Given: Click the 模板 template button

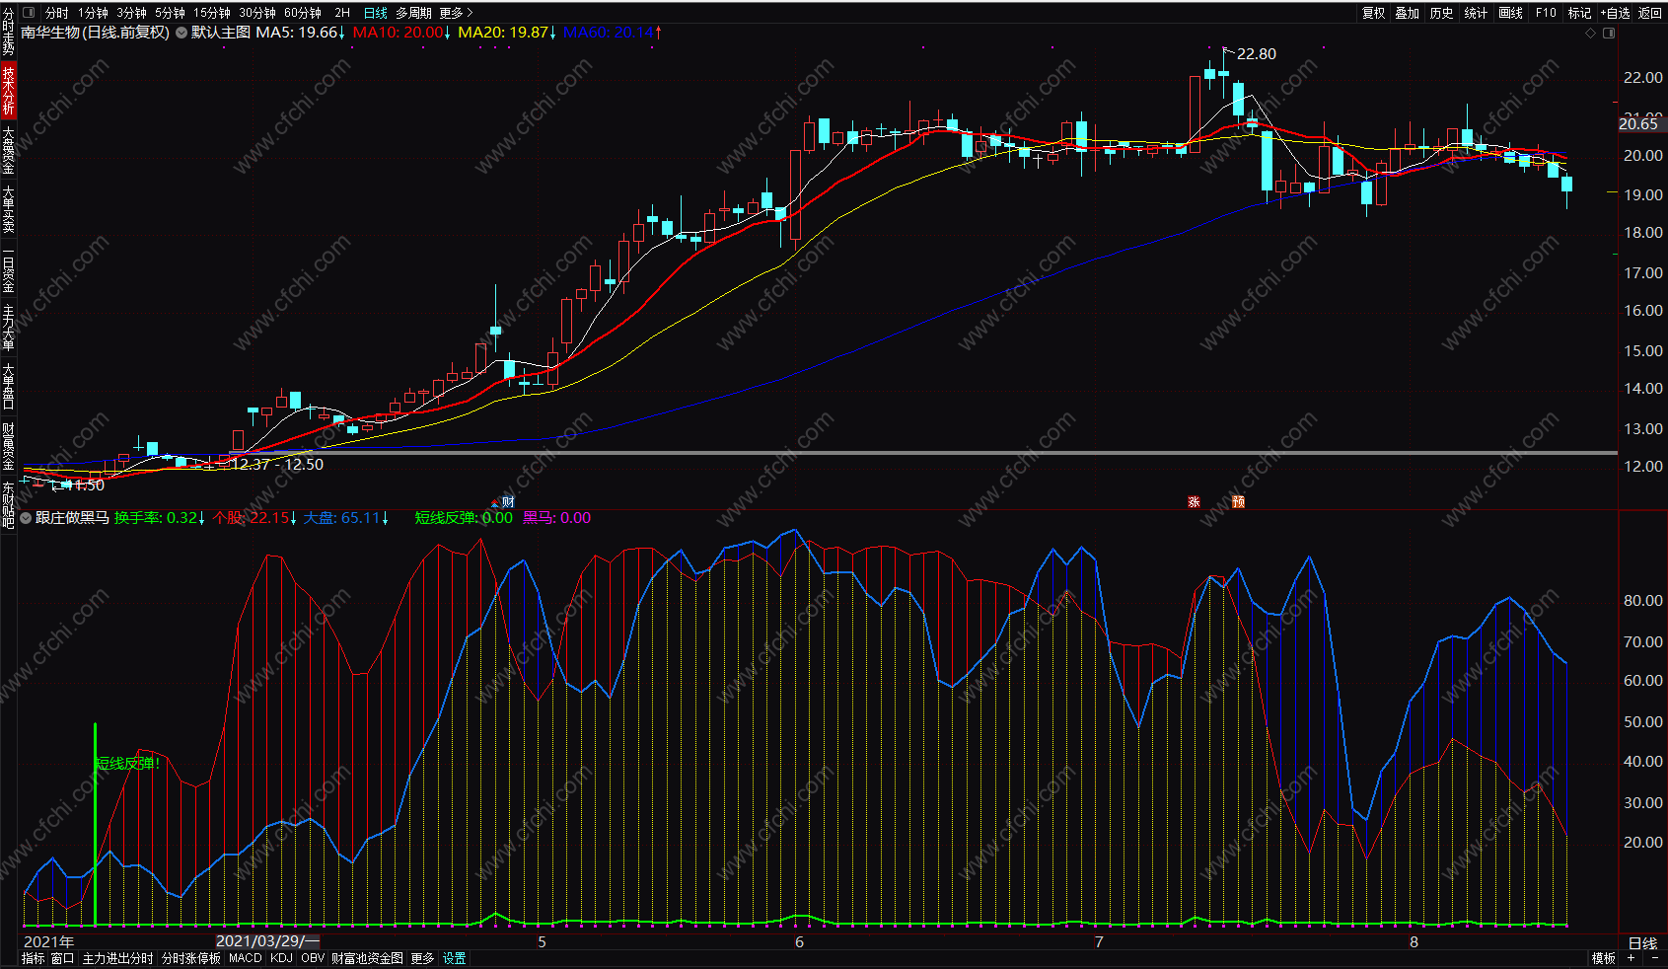Looking at the screenshot, I should tap(1603, 958).
